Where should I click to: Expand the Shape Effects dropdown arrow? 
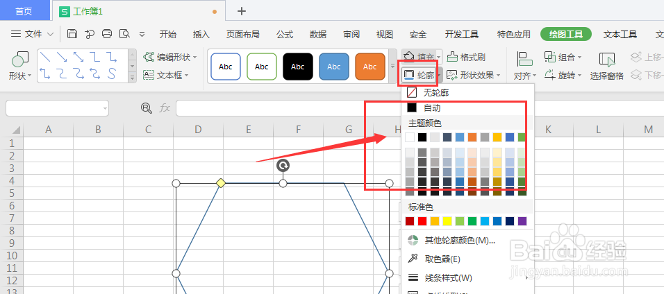coord(498,76)
